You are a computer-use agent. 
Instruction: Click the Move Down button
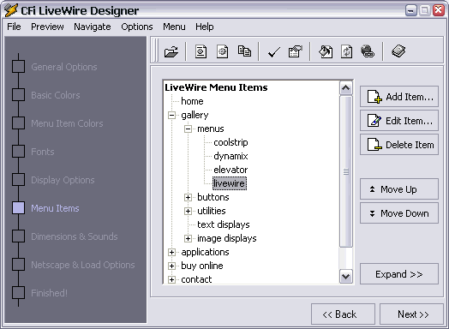coord(399,213)
